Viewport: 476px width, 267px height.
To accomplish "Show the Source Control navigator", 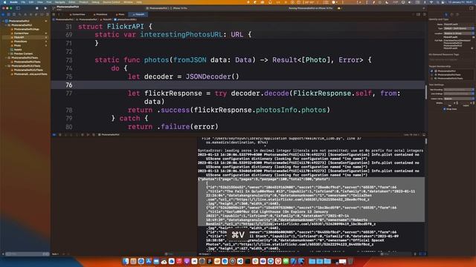I will (8, 14).
